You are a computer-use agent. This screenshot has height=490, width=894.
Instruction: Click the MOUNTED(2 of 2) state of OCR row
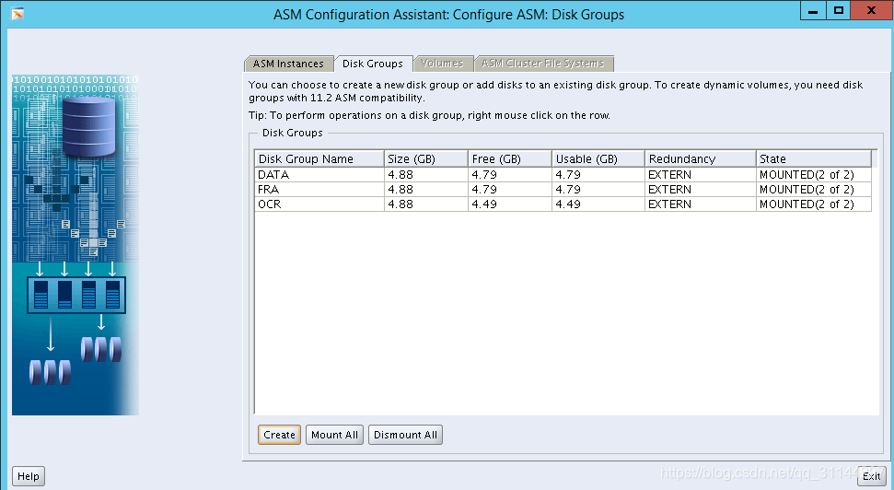click(814, 204)
